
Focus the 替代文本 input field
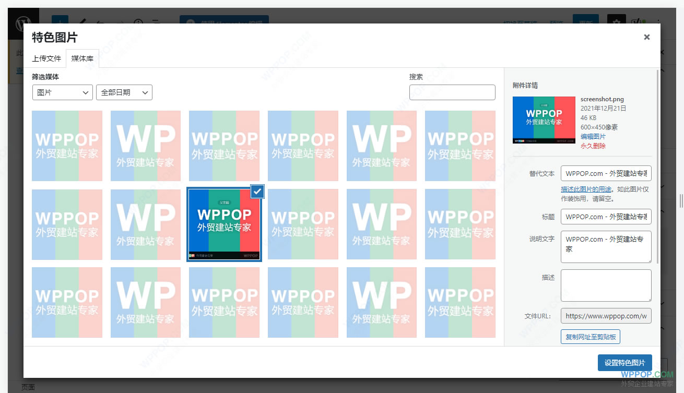click(x=606, y=173)
